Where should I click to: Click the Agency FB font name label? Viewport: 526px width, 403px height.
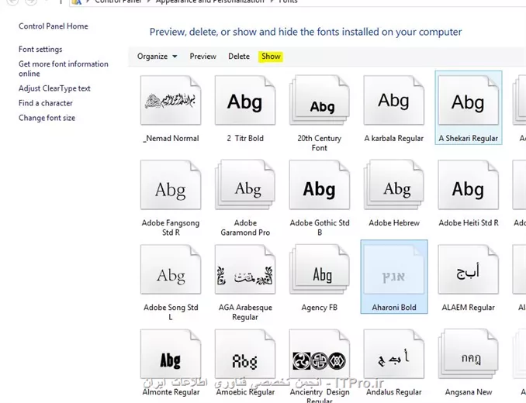point(320,308)
